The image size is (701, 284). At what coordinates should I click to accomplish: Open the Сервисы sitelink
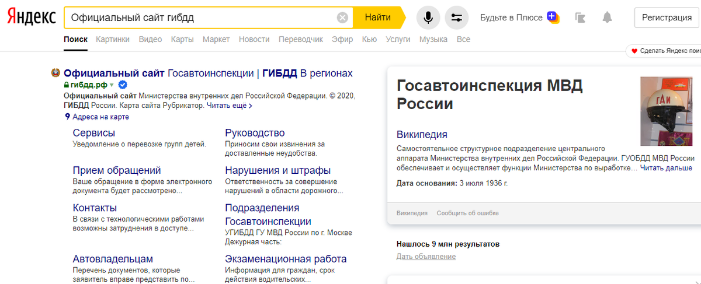coord(94,133)
